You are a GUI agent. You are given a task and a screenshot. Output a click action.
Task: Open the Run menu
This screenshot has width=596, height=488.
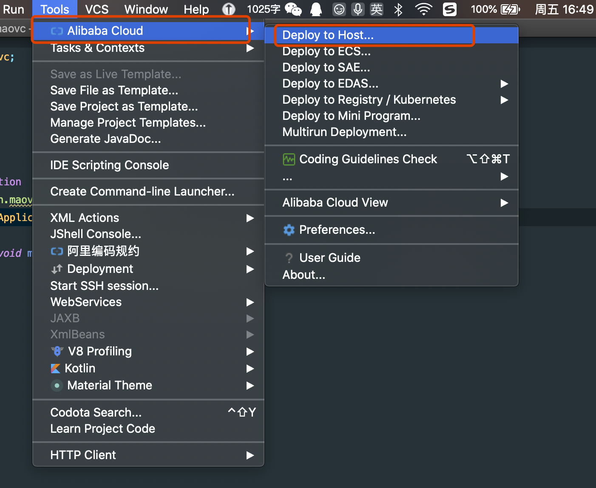14,9
